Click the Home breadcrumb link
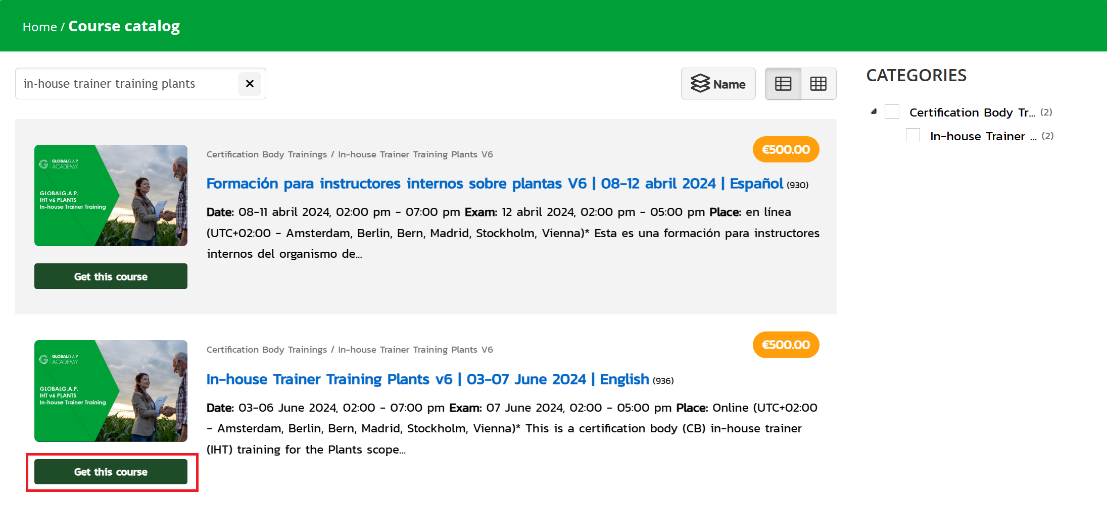 tap(39, 27)
